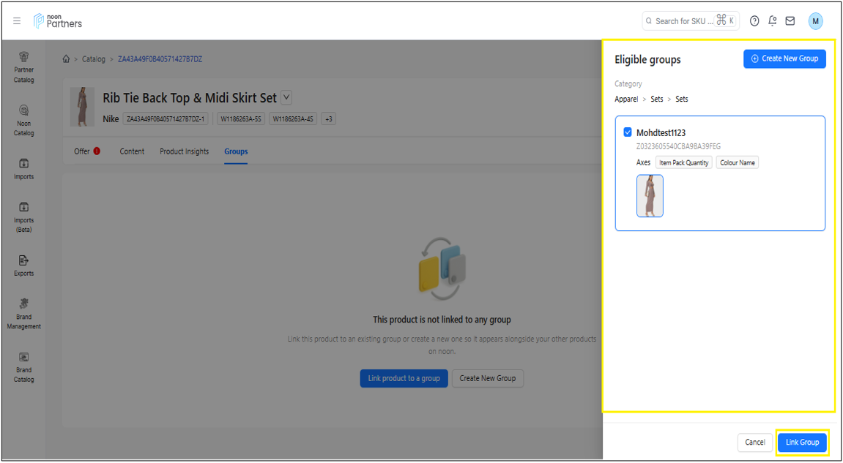The image size is (843, 463).
Task: Open Exports from the sidebar
Action: pyautogui.click(x=24, y=265)
